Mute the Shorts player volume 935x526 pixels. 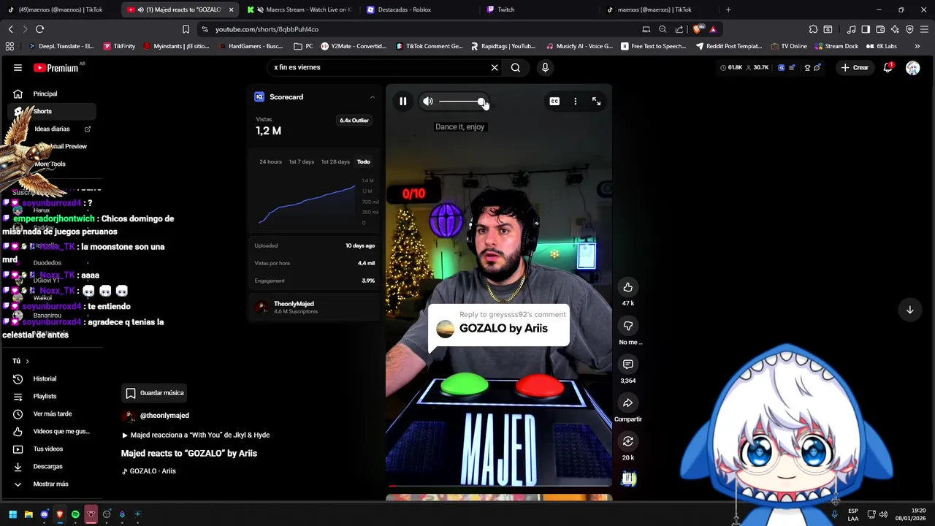click(x=428, y=102)
